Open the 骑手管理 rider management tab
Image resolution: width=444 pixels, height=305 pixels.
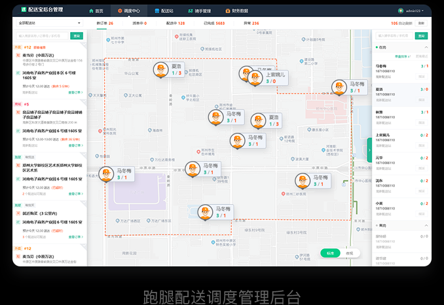click(x=200, y=11)
